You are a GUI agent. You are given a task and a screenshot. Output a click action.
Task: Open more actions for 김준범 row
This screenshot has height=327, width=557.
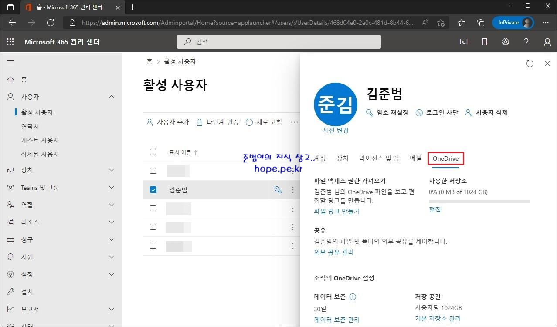tap(293, 190)
